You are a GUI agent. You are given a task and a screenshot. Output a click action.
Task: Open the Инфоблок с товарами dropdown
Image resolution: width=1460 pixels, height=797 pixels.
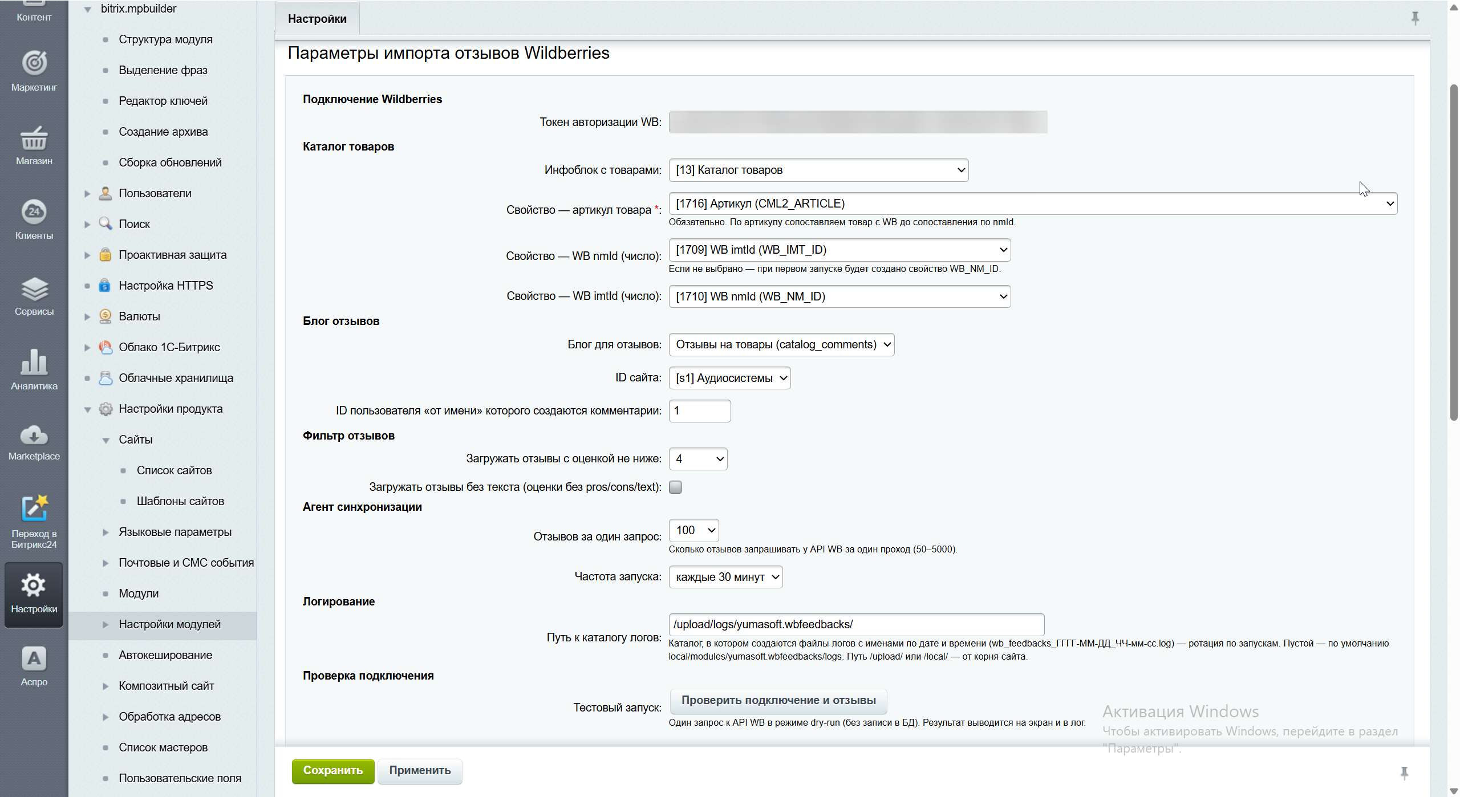tap(818, 170)
